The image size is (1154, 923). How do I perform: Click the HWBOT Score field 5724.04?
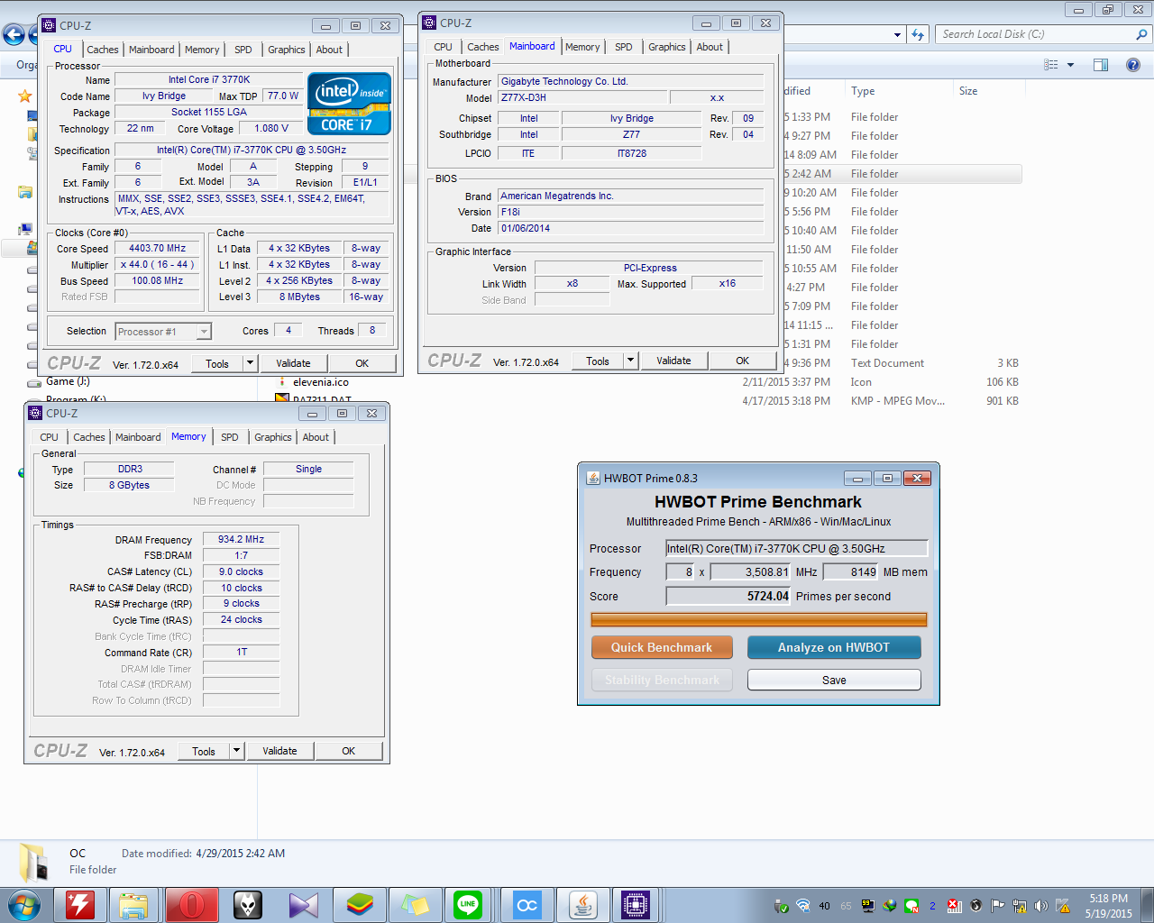pos(728,596)
